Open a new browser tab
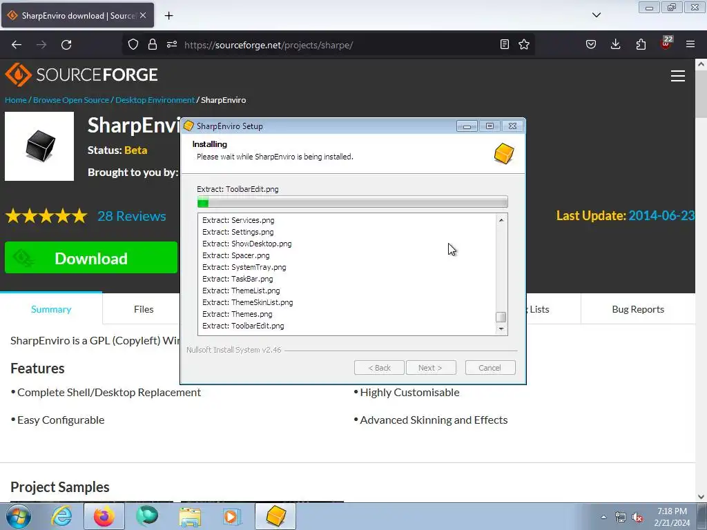Image resolution: width=707 pixels, height=530 pixels. 168,15
